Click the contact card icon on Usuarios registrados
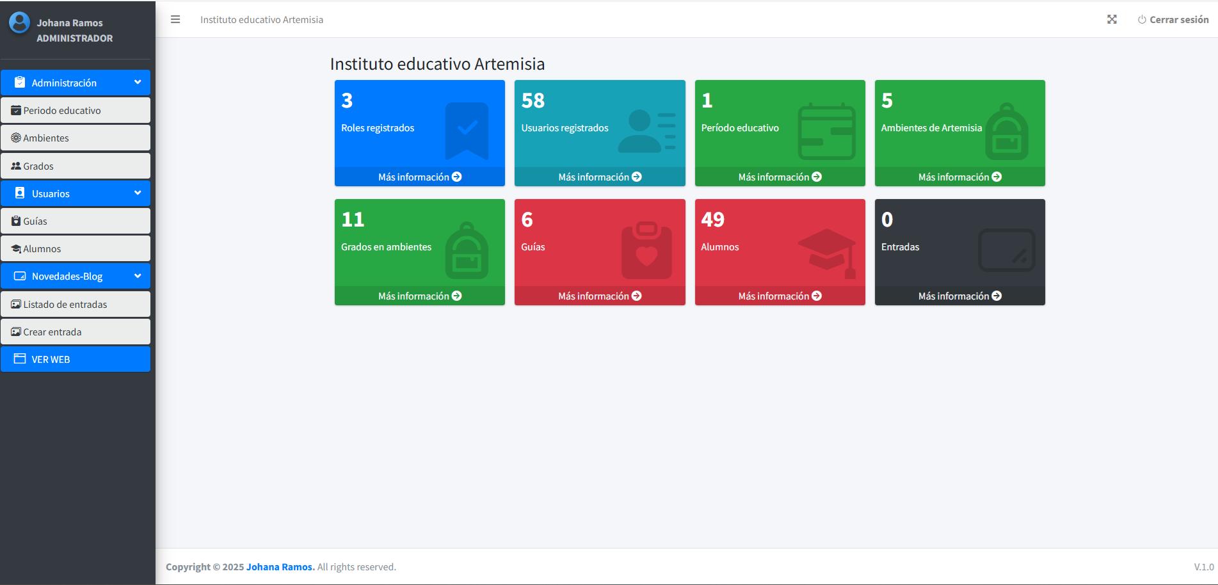This screenshot has height=585, width=1218. (646, 131)
